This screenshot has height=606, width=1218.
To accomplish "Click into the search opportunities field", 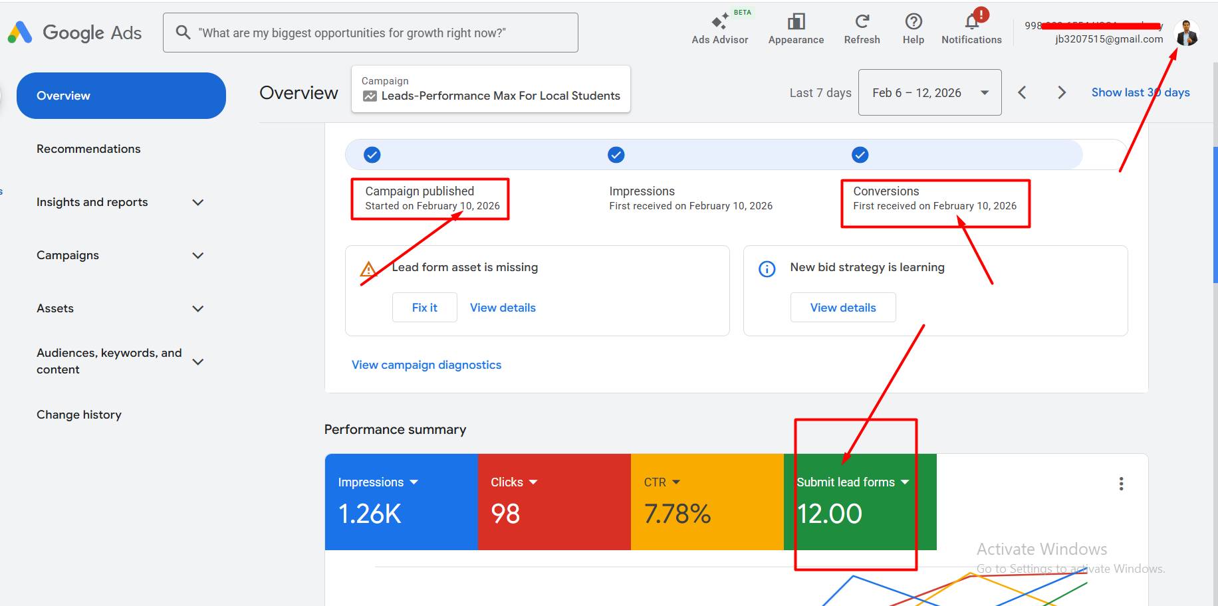I will tap(370, 33).
